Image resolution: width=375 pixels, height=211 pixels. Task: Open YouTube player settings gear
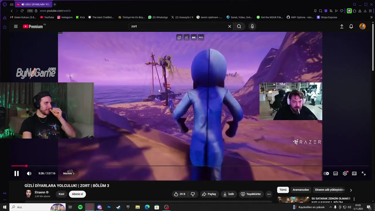[345, 173]
